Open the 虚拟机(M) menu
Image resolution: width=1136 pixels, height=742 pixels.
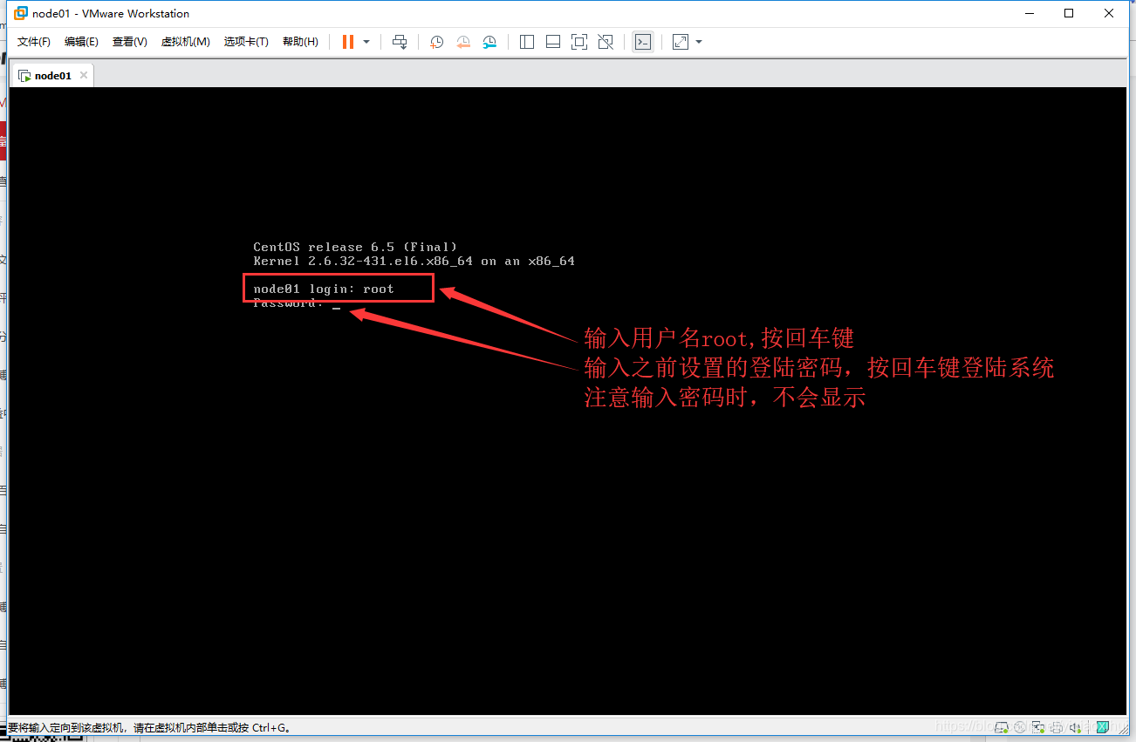185,42
